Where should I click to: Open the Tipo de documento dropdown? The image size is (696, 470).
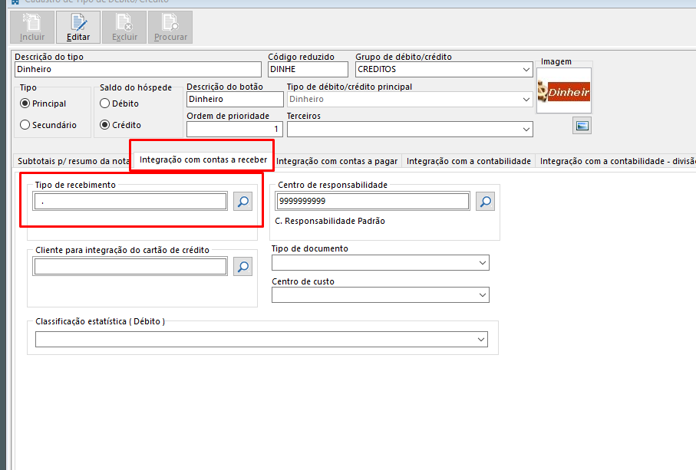tap(483, 263)
